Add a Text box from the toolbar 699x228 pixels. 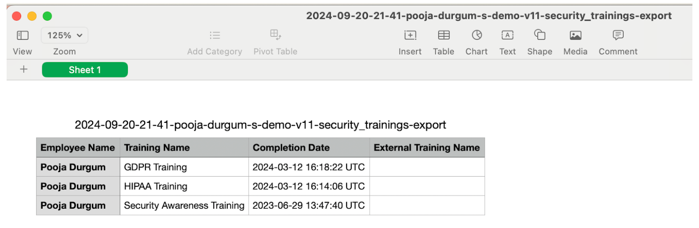[507, 35]
